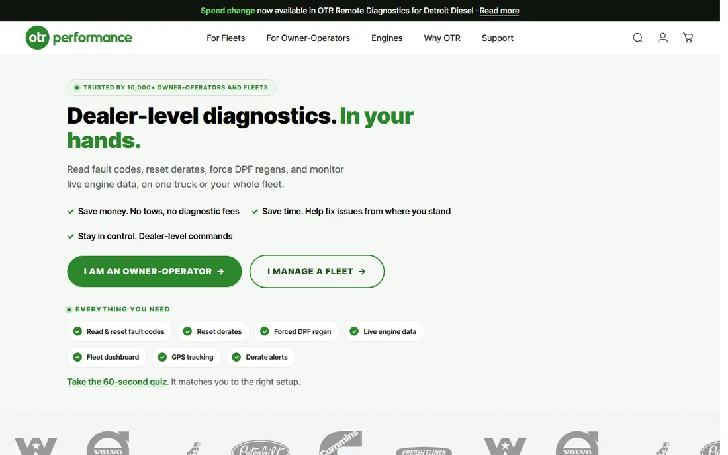This screenshot has height=455, width=728.
Task: Click the EVERYTHING YOU NEED label
Action: click(122, 310)
